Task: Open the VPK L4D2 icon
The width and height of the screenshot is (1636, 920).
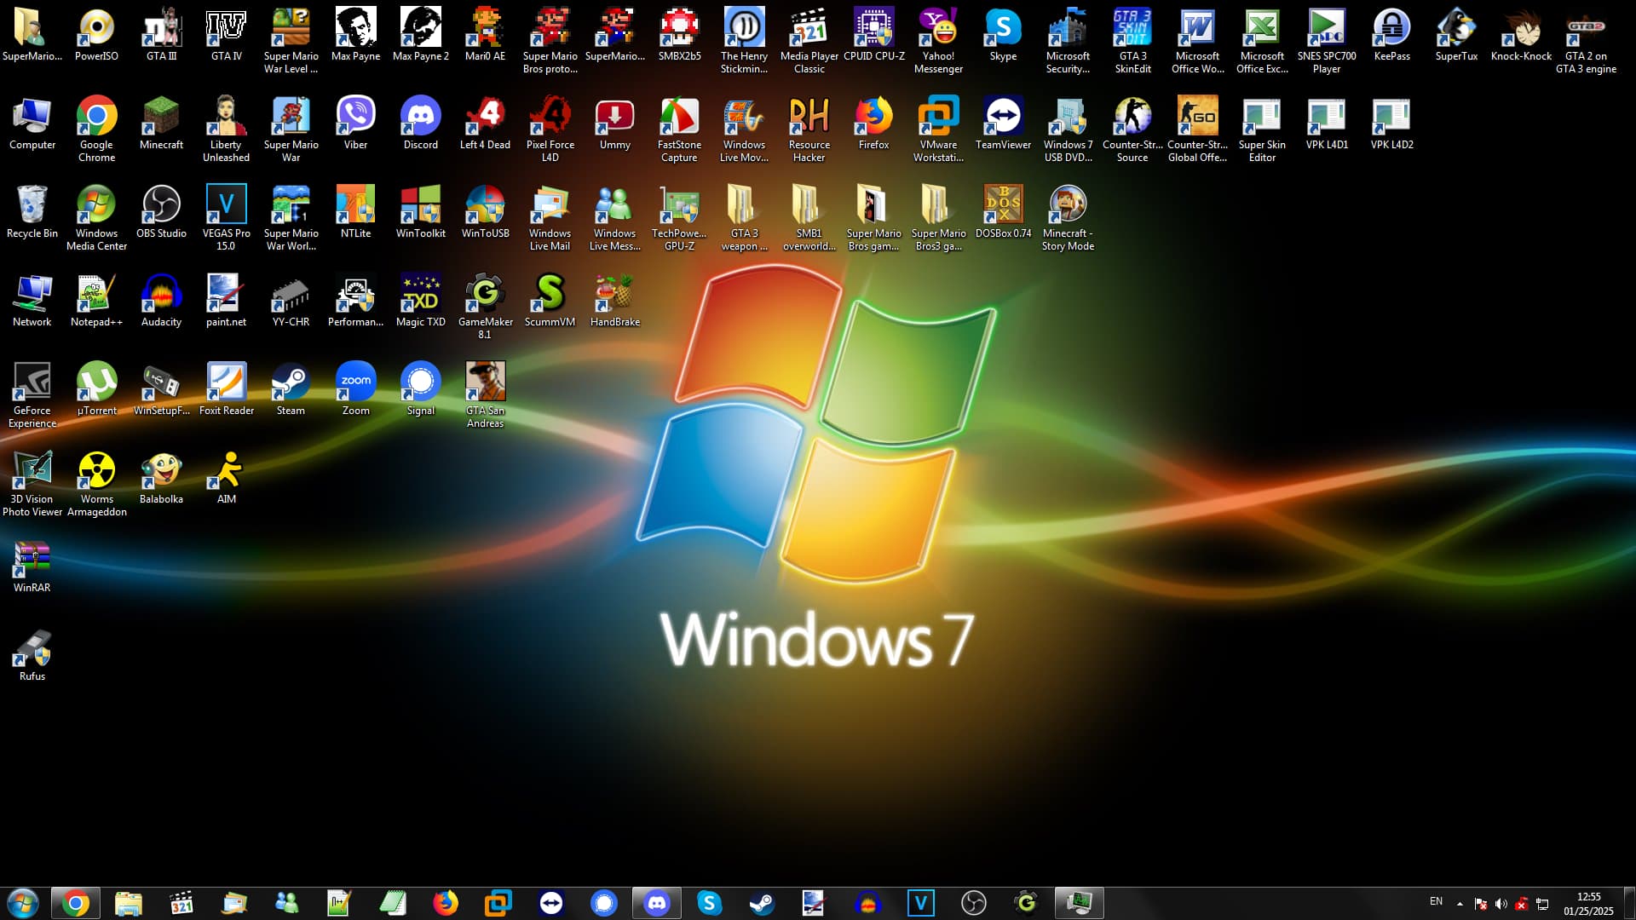Action: point(1391,124)
